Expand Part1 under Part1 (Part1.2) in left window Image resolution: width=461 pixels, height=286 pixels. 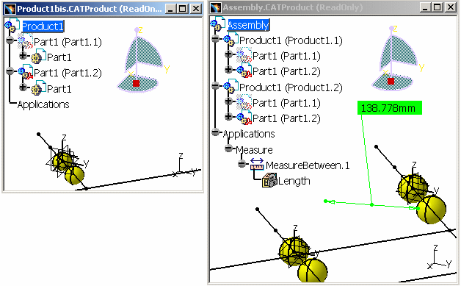(23, 87)
